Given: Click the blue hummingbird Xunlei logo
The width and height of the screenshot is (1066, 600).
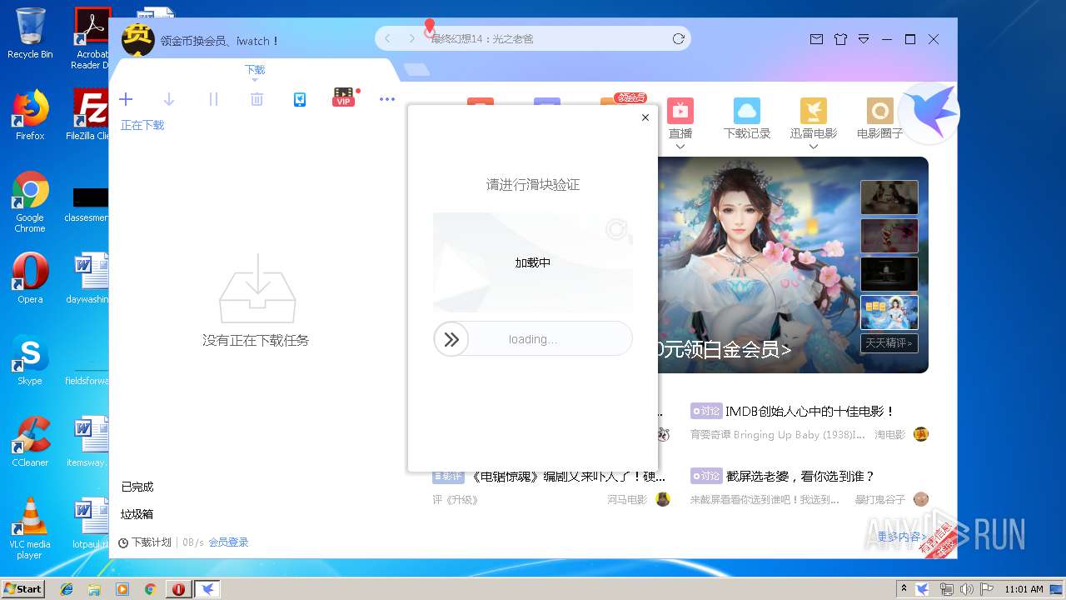Looking at the screenshot, I should 930,113.
